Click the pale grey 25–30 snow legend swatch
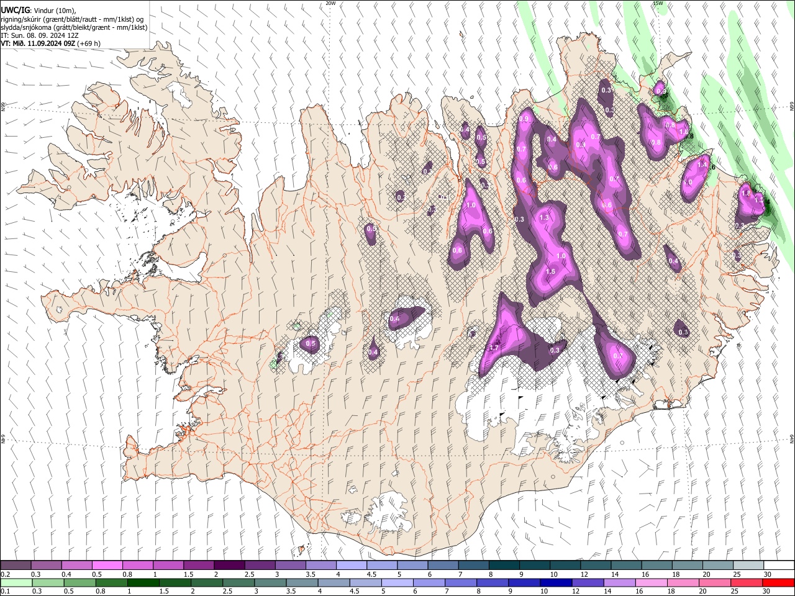 click(748, 565)
